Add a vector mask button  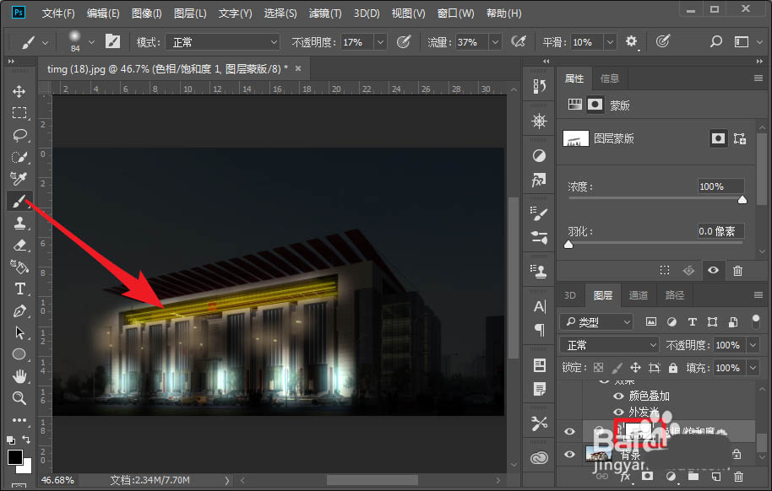point(740,138)
